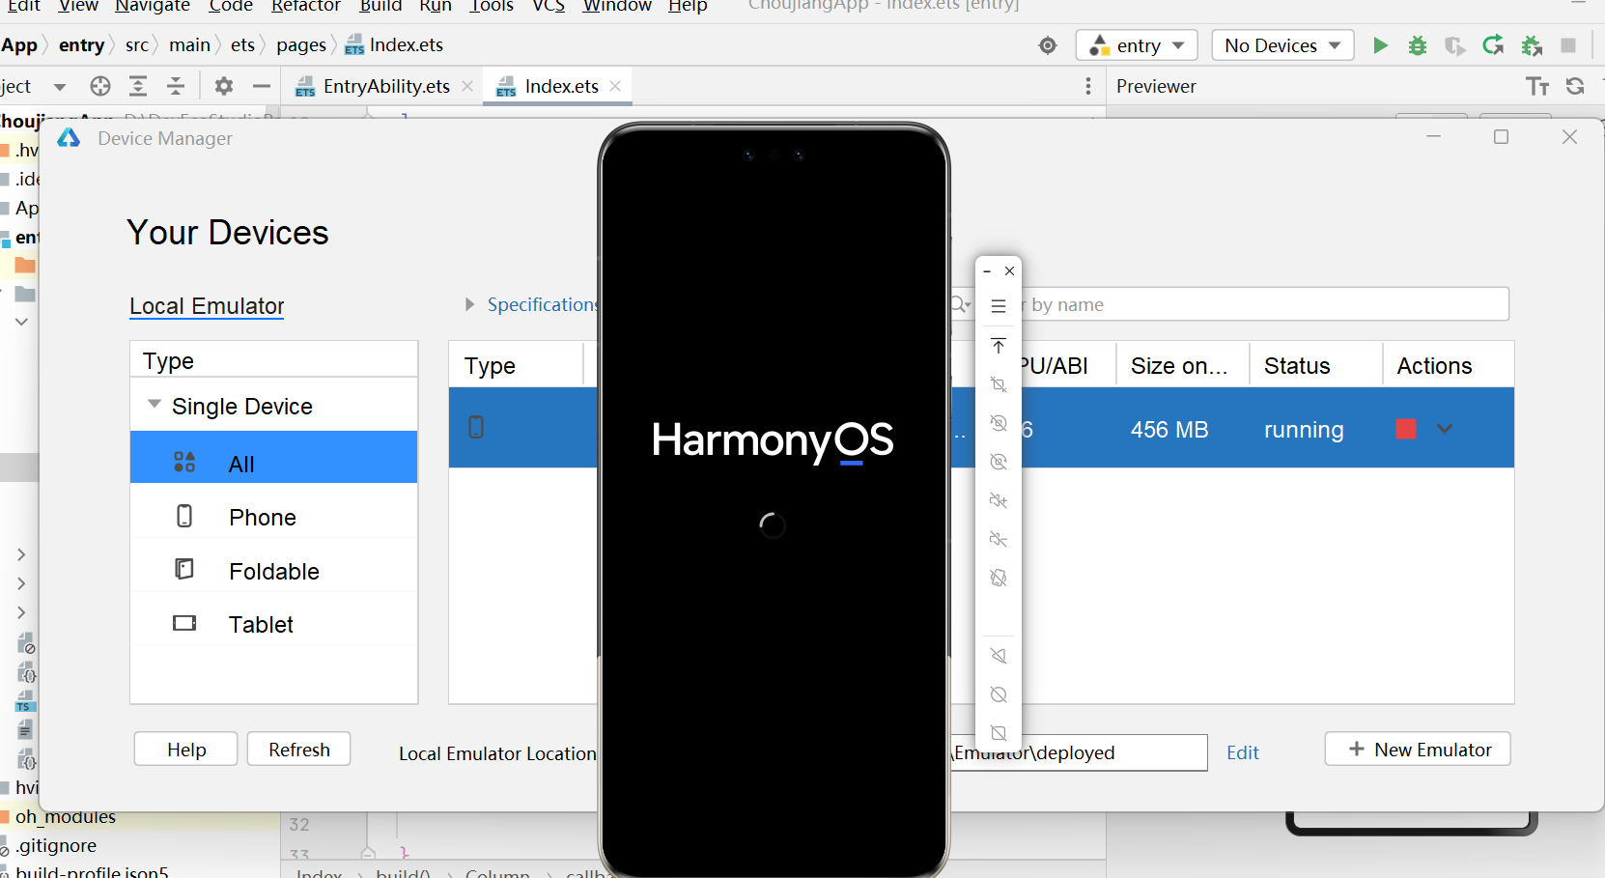
Task: Open the VCS menu
Action: 549,6
